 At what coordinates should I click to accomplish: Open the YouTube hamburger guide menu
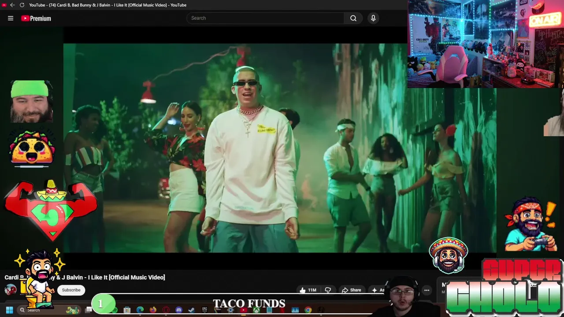tap(11, 18)
